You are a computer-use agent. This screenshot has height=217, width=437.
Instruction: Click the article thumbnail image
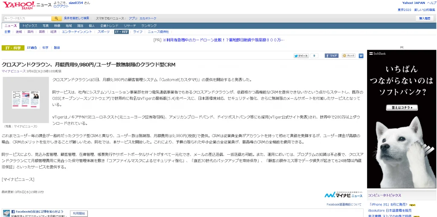(26, 100)
